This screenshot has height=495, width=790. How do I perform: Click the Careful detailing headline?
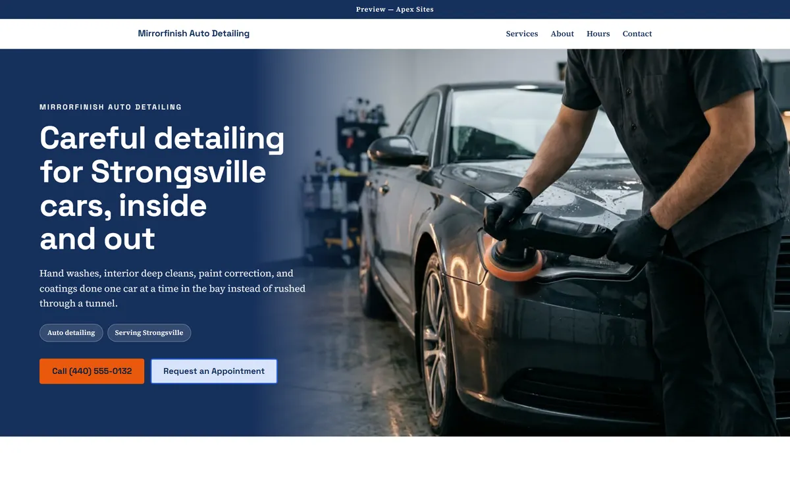[162, 188]
